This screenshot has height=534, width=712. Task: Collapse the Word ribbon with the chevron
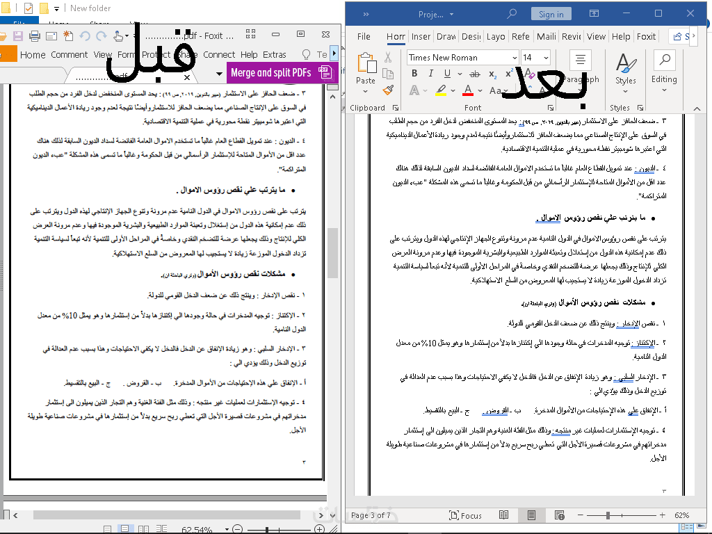tap(697, 108)
